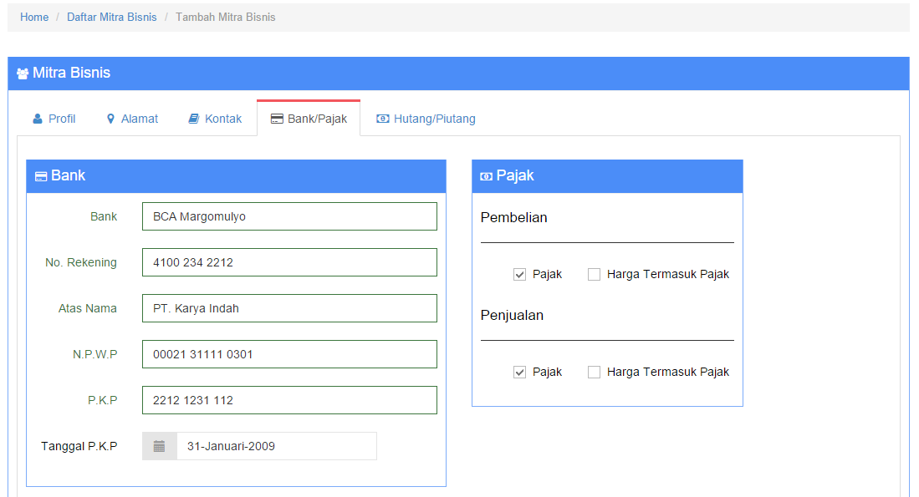Go to Home breadcrumb link

[x=34, y=17]
